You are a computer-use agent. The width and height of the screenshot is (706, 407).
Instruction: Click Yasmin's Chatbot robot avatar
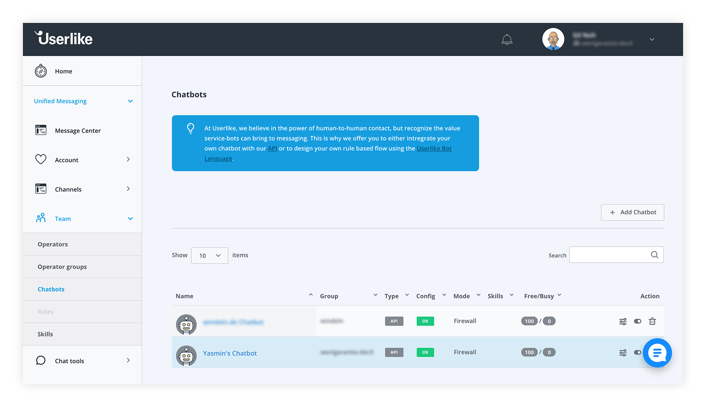[x=186, y=356]
